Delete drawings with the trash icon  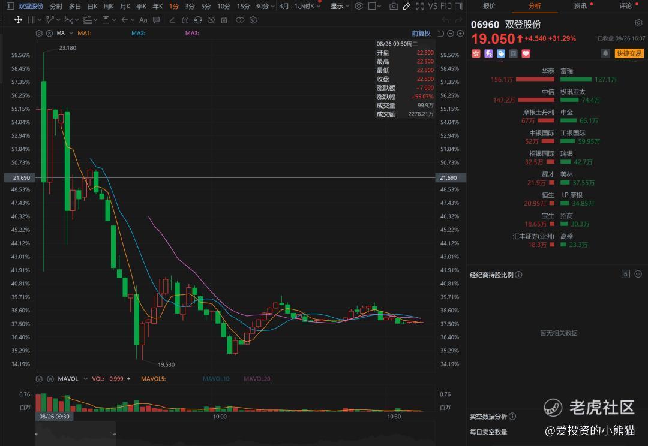tap(224, 20)
